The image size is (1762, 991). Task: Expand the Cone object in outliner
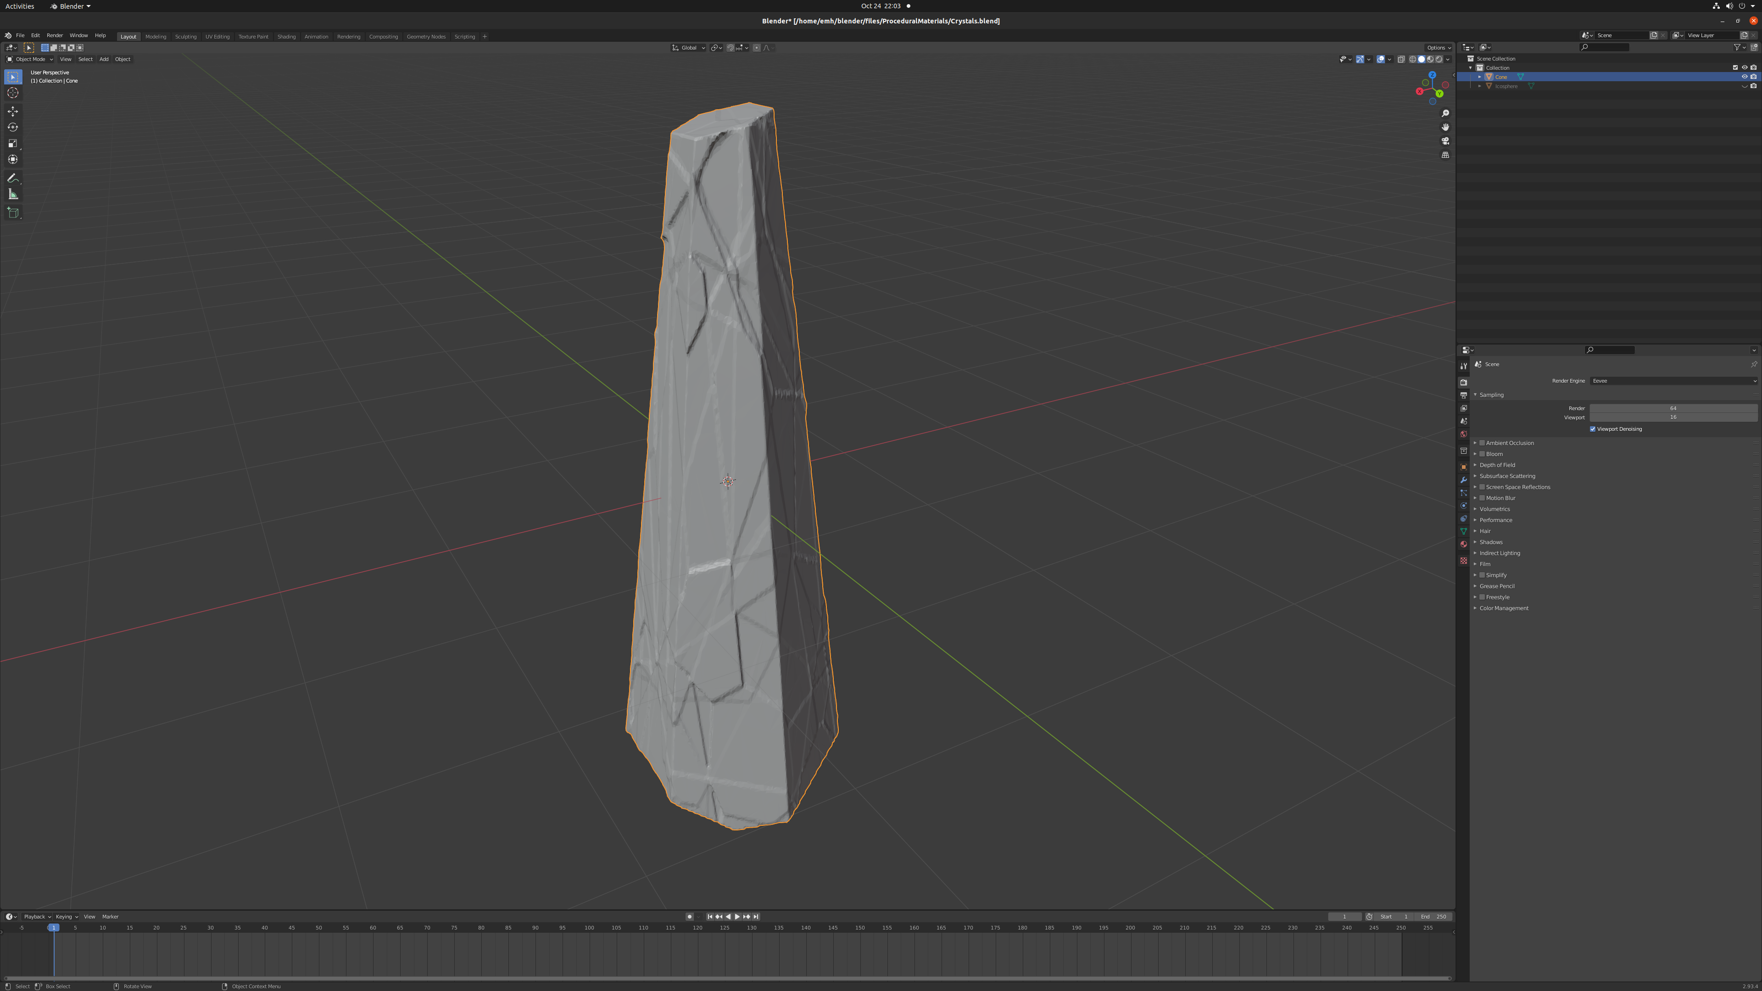[x=1479, y=77]
